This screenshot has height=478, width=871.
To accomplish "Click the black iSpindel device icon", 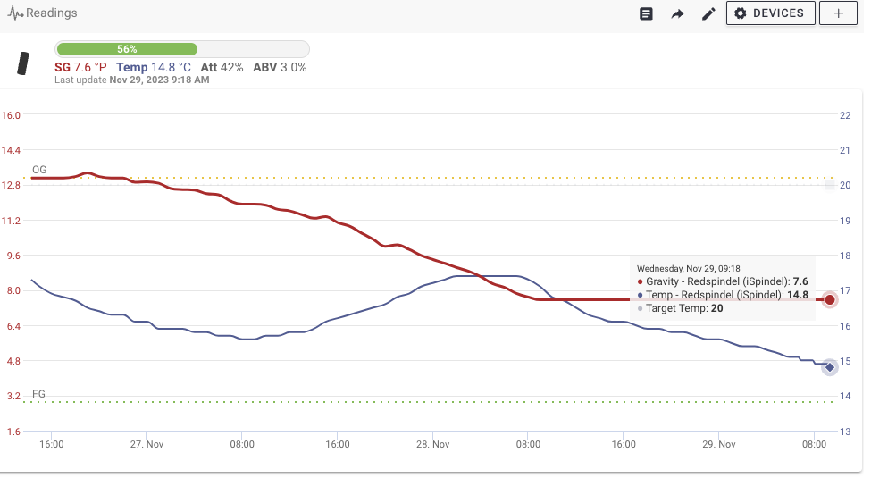I will click(x=24, y=63).
